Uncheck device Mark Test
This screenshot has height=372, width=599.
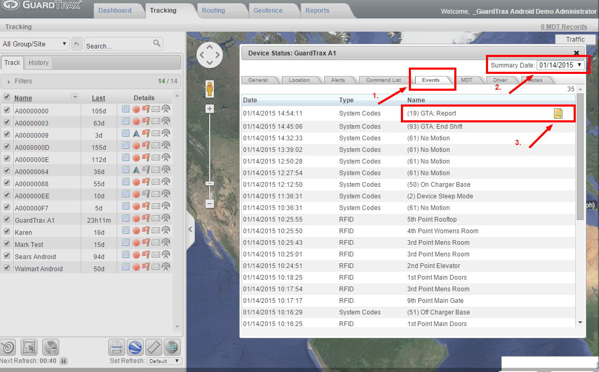[6, 244]
